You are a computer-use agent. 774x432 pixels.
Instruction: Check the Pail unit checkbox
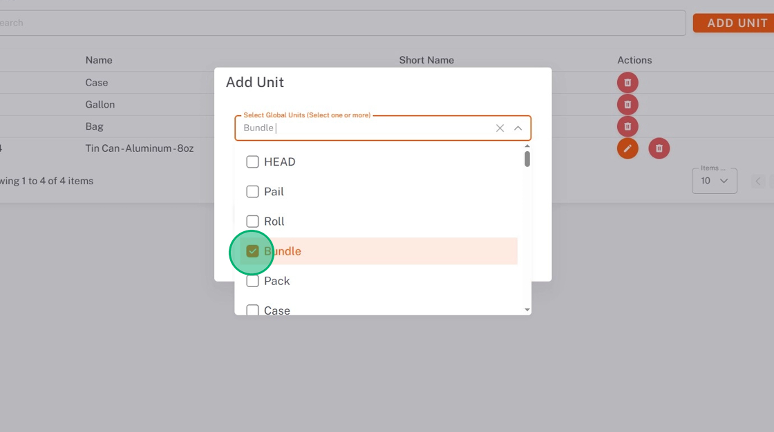click(253, 192)
